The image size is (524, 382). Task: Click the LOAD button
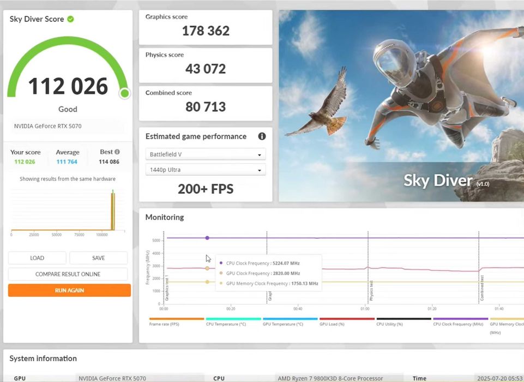(37, 258)
